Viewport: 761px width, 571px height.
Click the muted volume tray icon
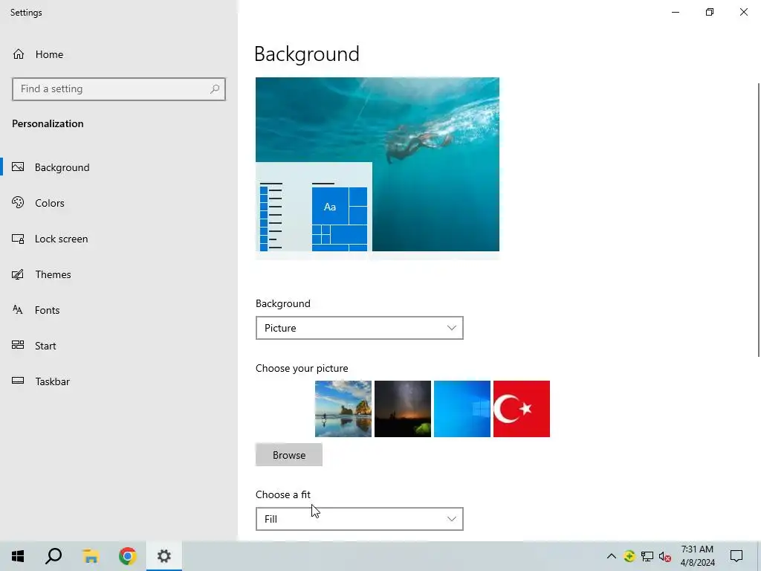coord(665,556)
